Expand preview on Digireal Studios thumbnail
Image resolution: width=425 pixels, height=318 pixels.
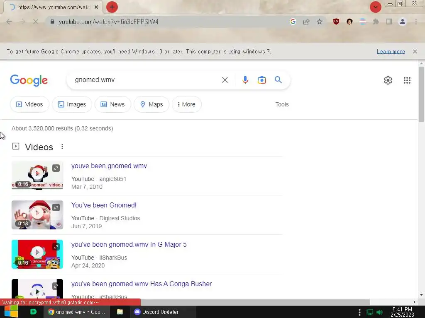click(56, 207)
